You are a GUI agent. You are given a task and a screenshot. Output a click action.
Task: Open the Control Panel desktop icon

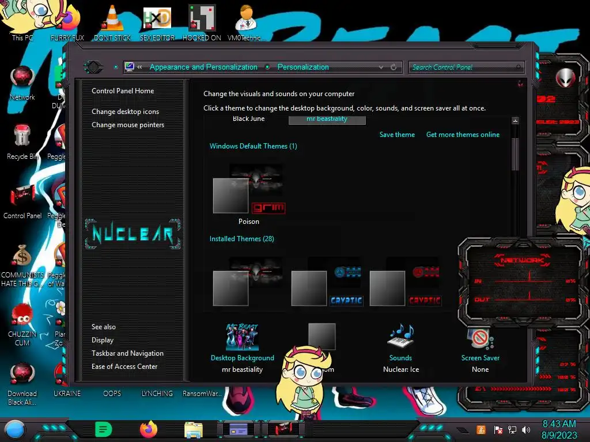pyautogui.click(x=22, y=201)
